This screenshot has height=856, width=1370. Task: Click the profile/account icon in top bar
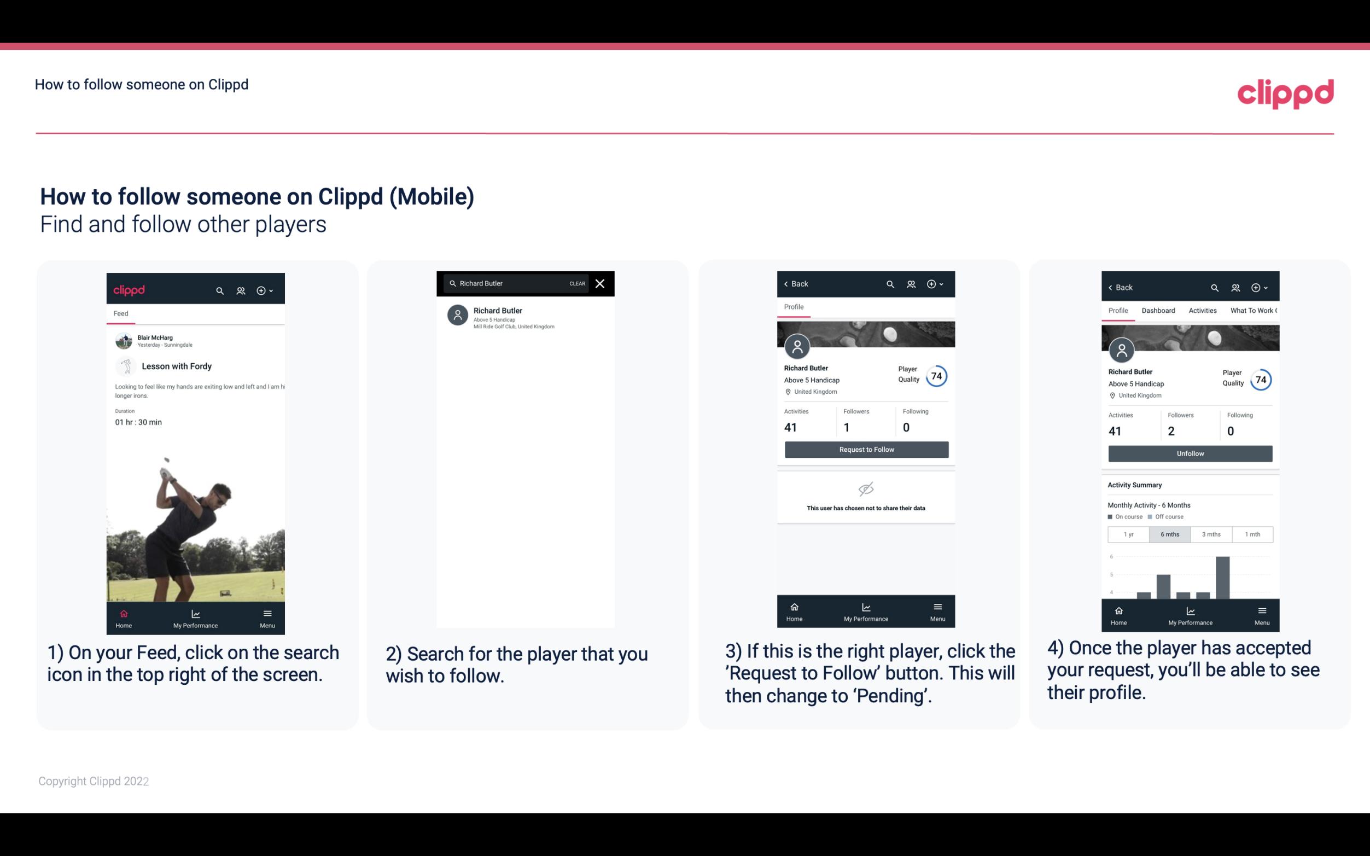pyautogui.click(x=240, y=290)
